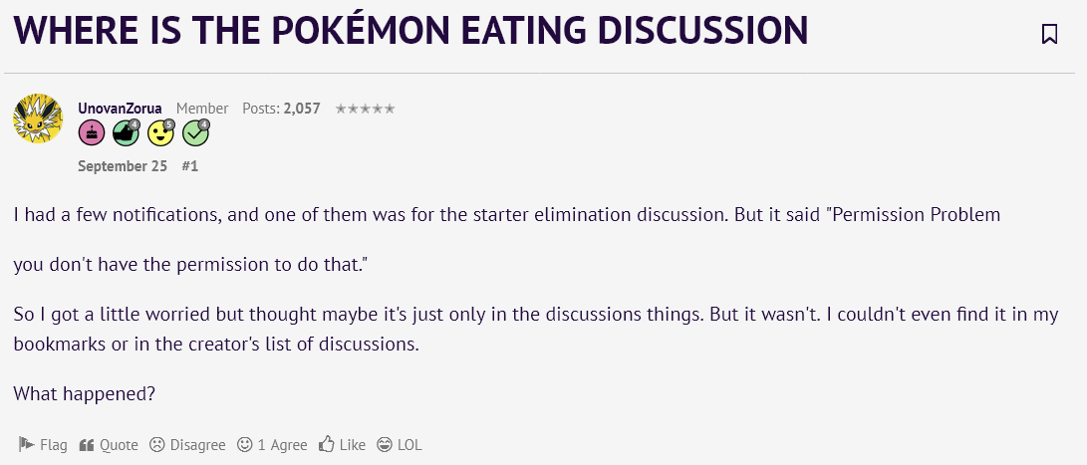Screen dimensions: 1087x465
Task: Open the green checkmark badge
Action: (x=196, y=133)
